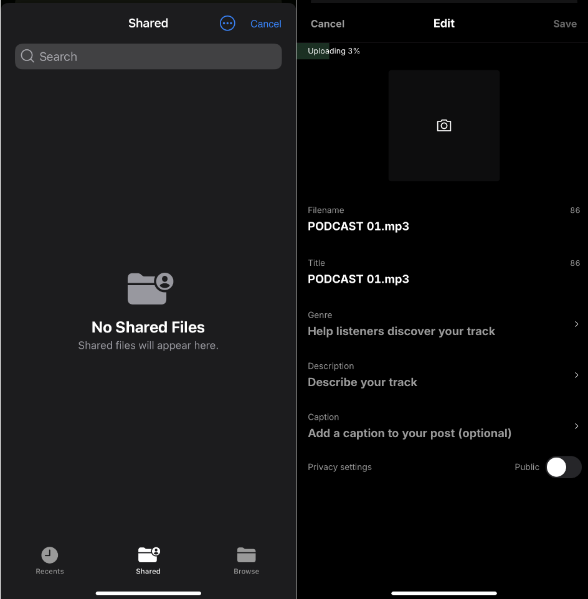Open the Genre selection chevron
The width and height of the screenshot is (588, 599).
point(576,324)
